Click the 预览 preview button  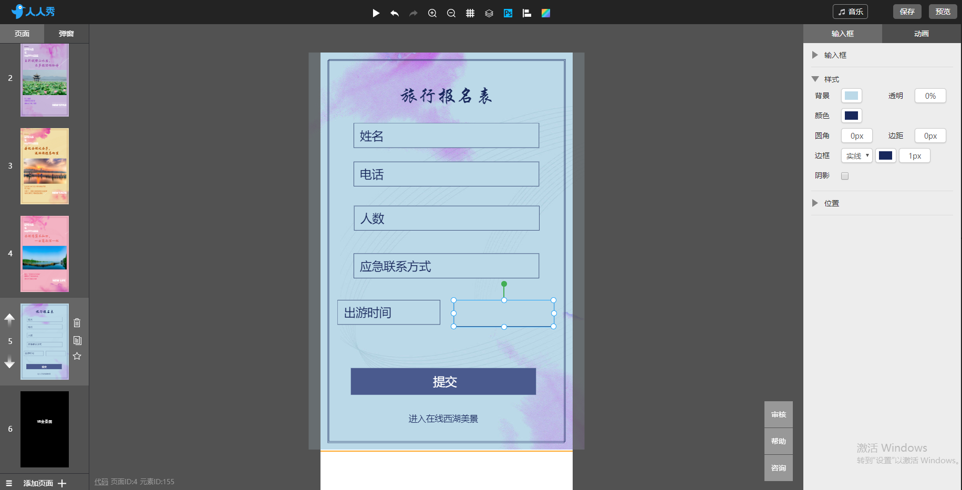[x=943, y=12]
